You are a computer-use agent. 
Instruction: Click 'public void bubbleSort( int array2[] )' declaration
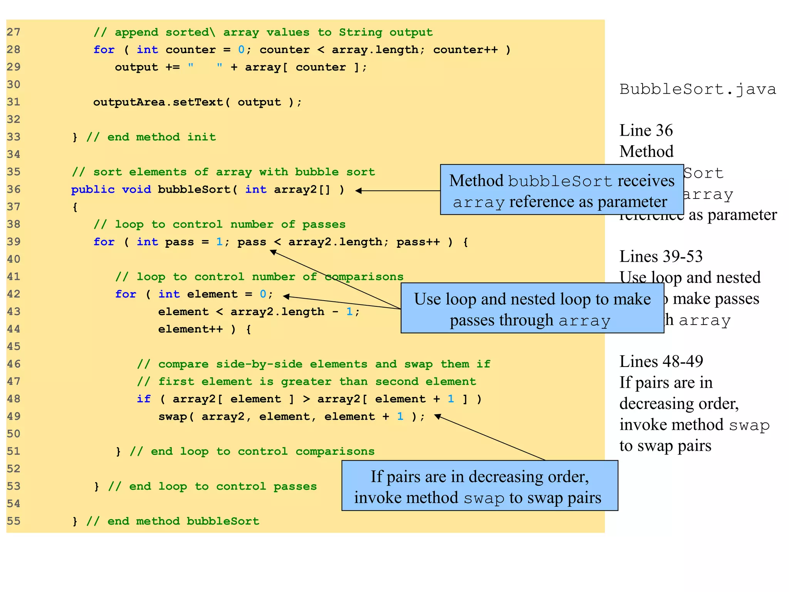click(208, 190)
